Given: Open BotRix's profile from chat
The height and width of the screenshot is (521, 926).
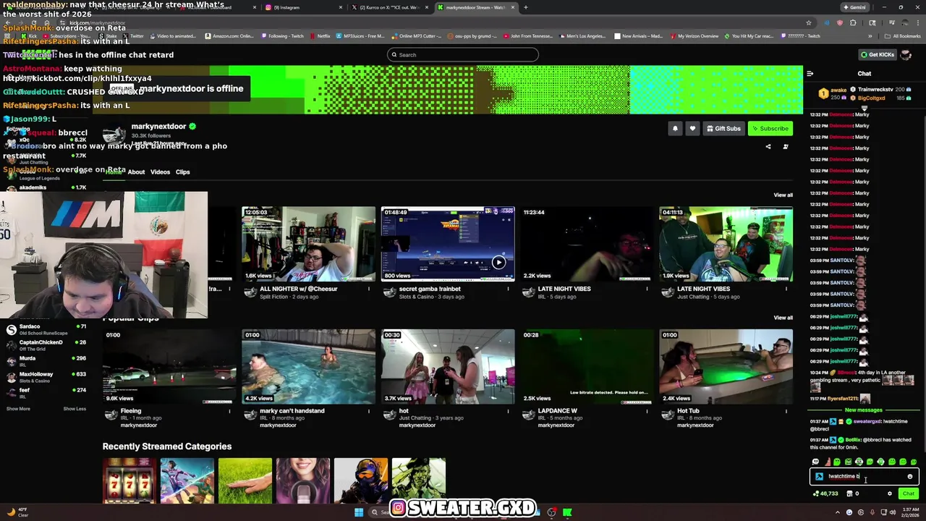Looking at the screenshot, I should (x=853, y=440).
